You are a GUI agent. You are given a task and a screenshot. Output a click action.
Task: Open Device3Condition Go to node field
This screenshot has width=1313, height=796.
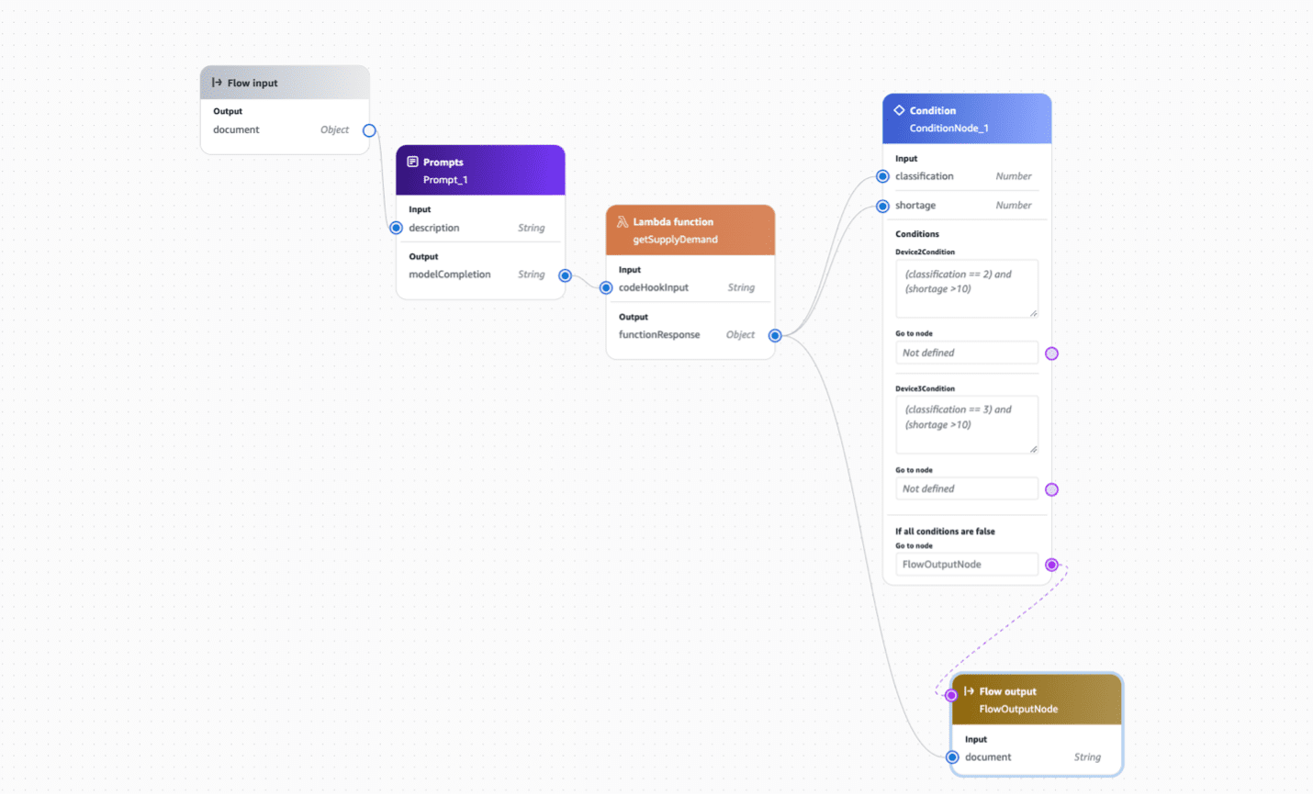(x=966, y=489)
